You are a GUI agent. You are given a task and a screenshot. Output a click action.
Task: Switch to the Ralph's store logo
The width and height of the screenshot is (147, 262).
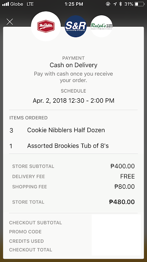(x=102, y=26)
